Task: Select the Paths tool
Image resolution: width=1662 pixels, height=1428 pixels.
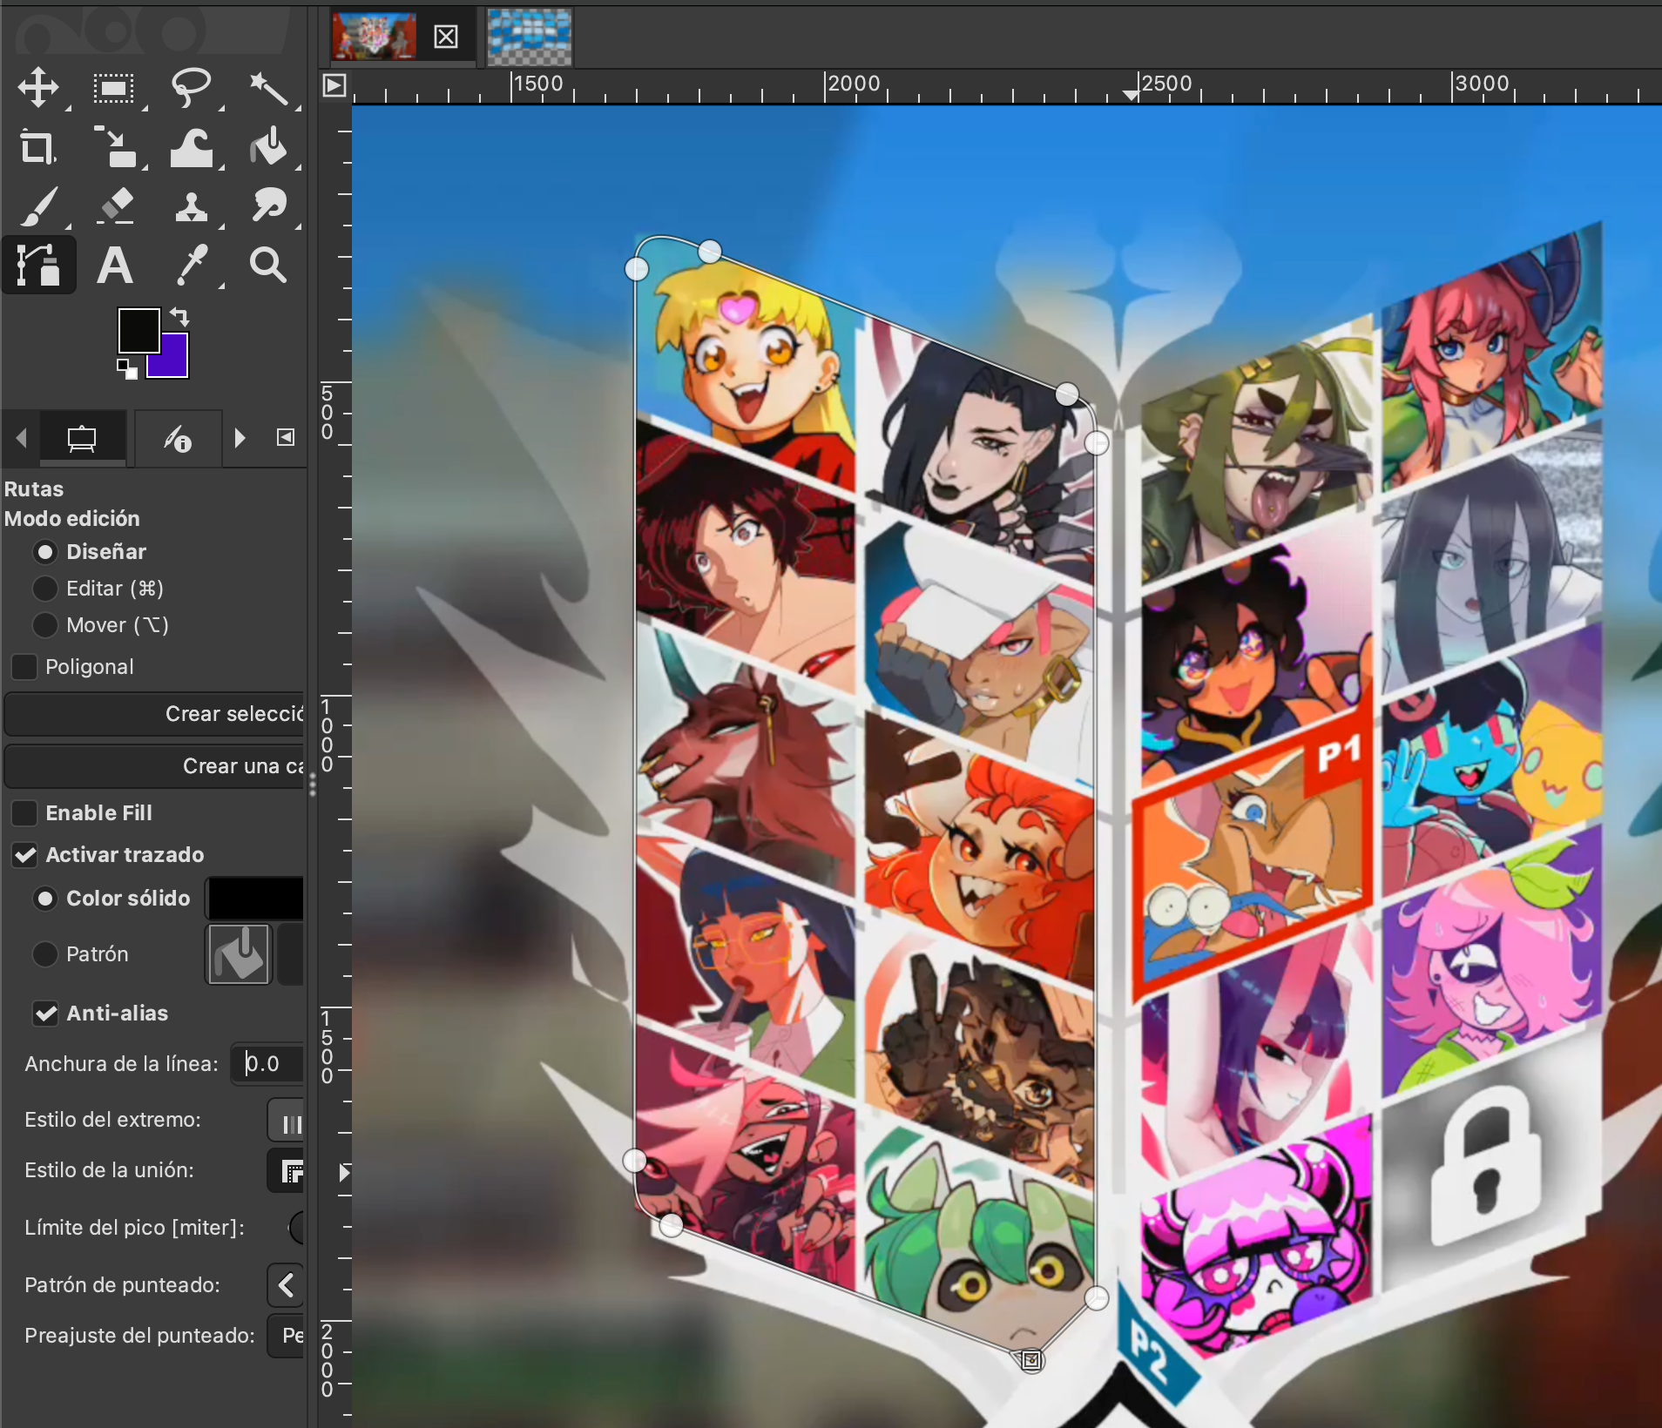Action: [38, 265]
